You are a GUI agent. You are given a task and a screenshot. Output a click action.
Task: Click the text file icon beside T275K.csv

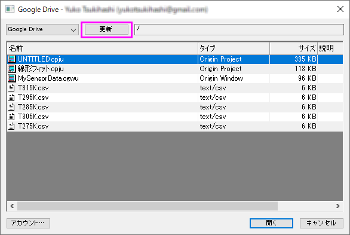click(11, 126)
